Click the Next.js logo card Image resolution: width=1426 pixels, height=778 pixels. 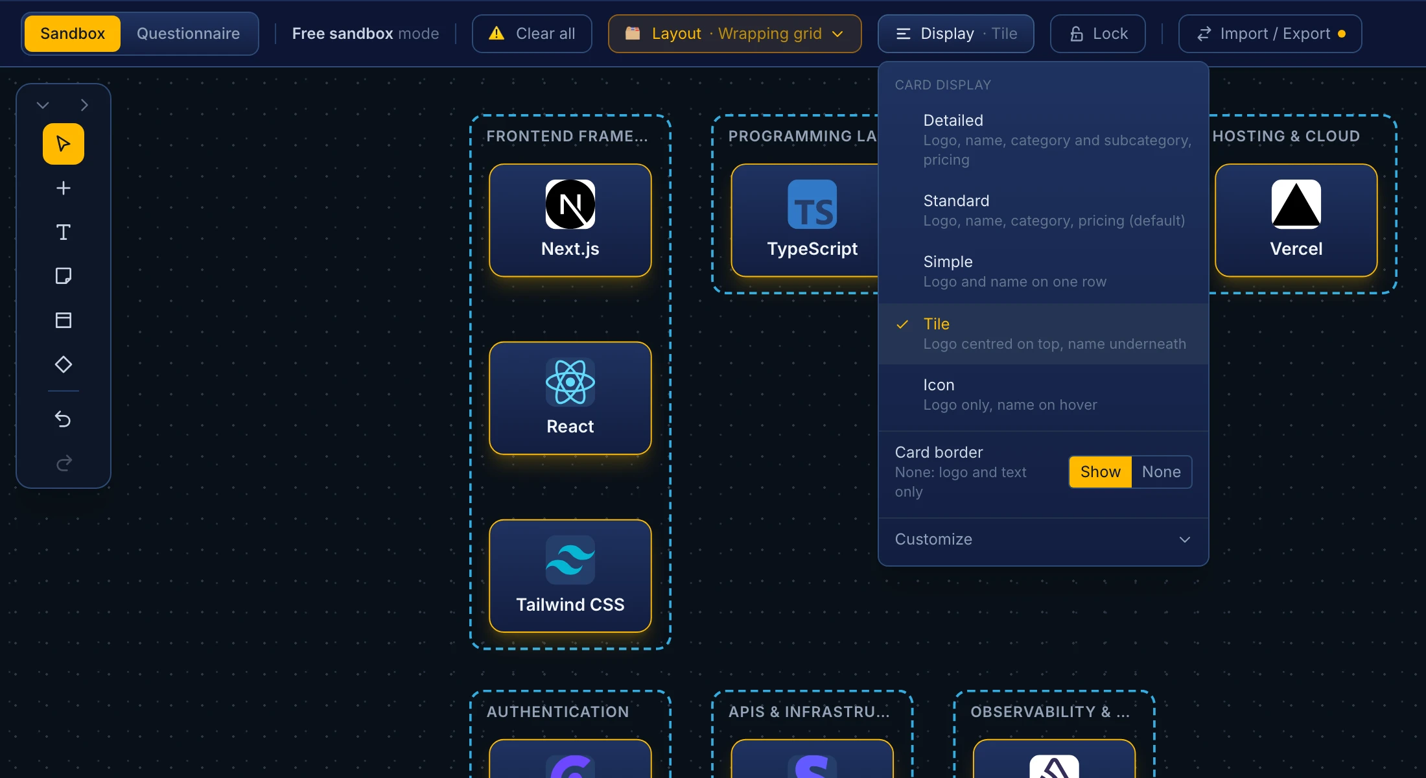pos(570,220)
